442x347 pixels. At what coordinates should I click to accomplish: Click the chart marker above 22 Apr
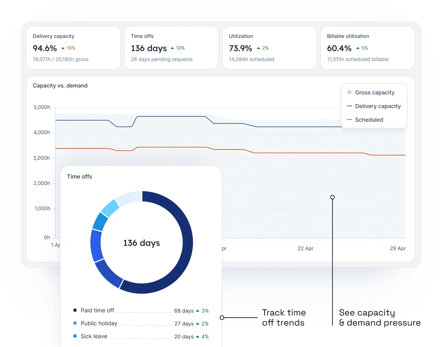pyautogui.click(x=332, y=197)
